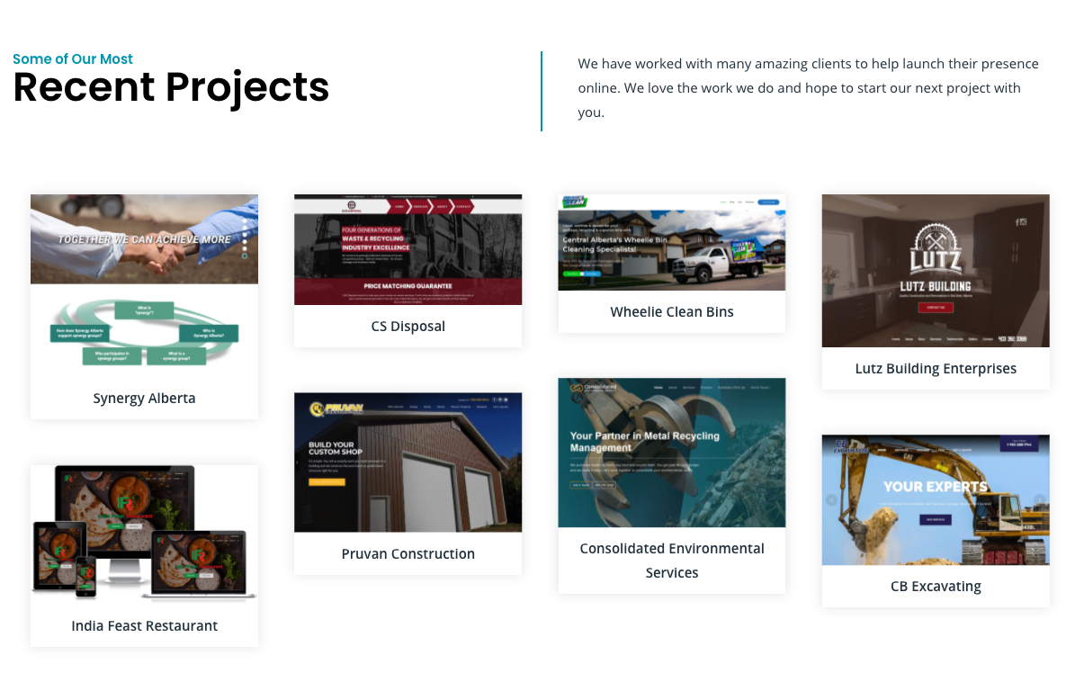Open the Consolidated Environmental Services preview image
The image size is (1075, 700).
click(x=671, y=452)
